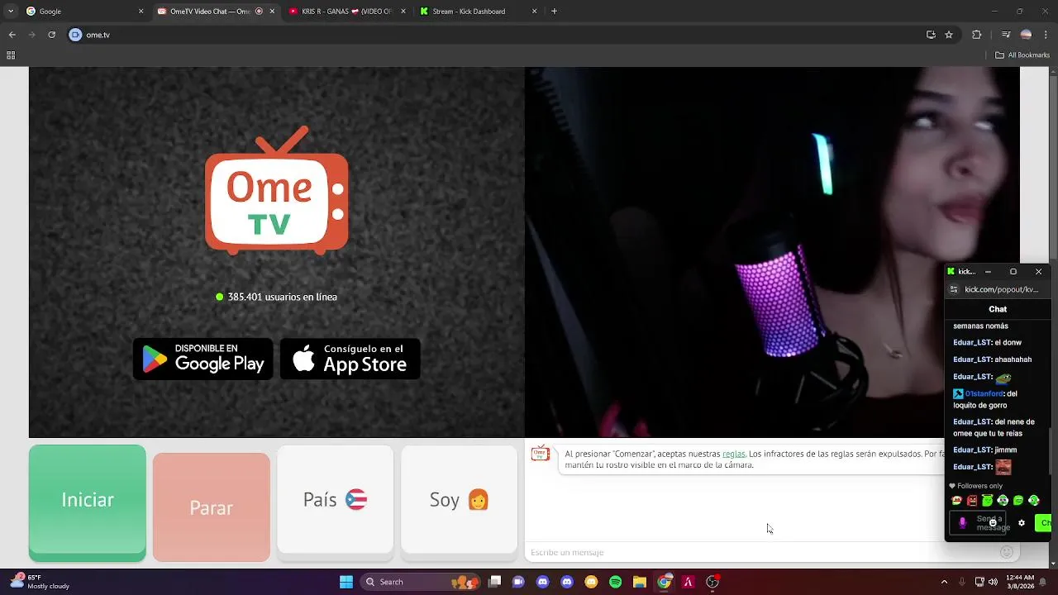Open Kick chat settings gear
The width and height of the screenshot is (1058, 595).
click(x=1022, y=523)
